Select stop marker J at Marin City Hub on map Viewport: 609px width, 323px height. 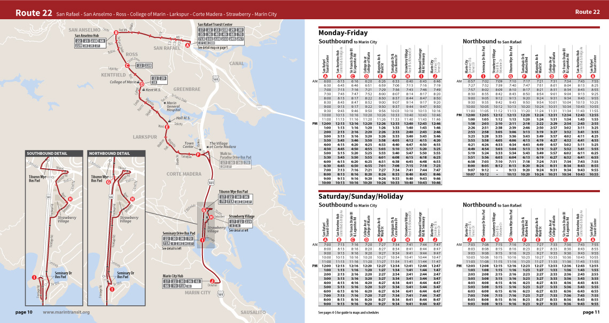tap(212, 281)
